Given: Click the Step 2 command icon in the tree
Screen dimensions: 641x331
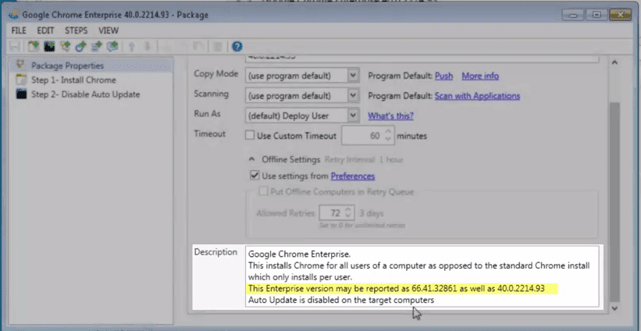Looking at the screenshot, I should point(21,94).
